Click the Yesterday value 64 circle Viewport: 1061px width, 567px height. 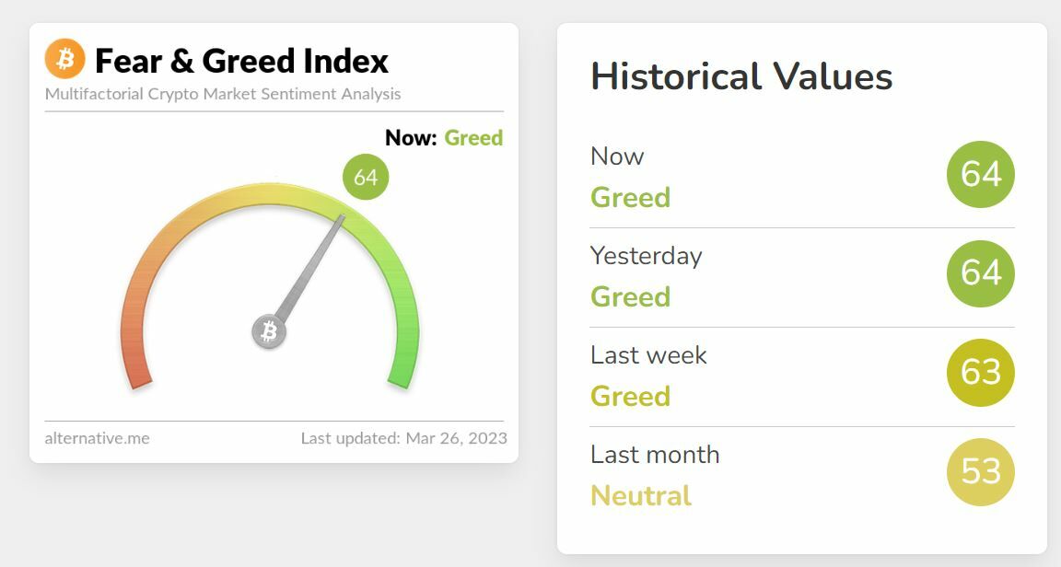click(x=980, y=273)
